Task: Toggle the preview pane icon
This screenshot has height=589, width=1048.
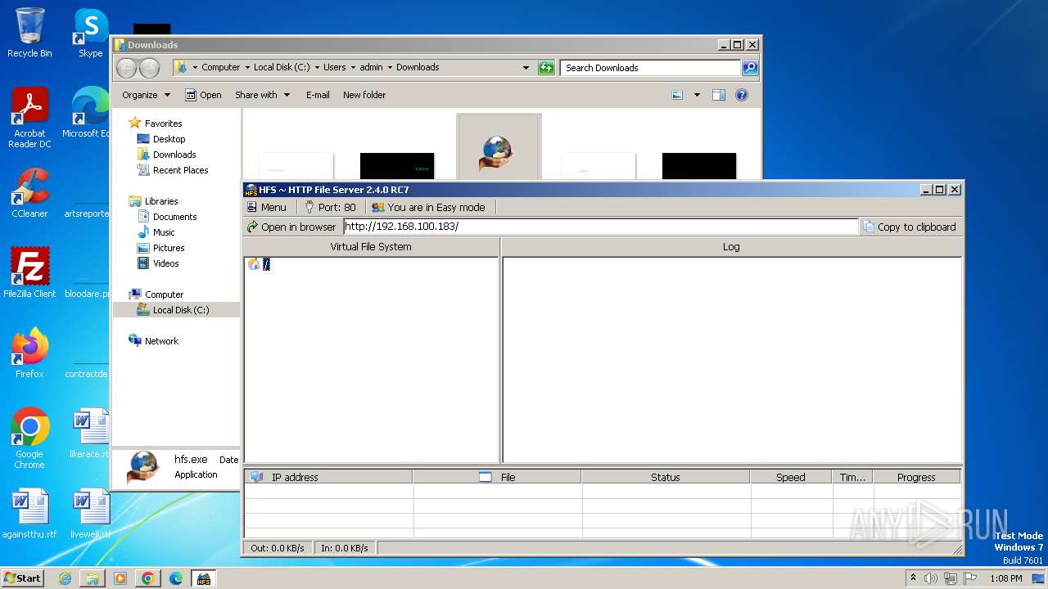Action: click(718, 95)
